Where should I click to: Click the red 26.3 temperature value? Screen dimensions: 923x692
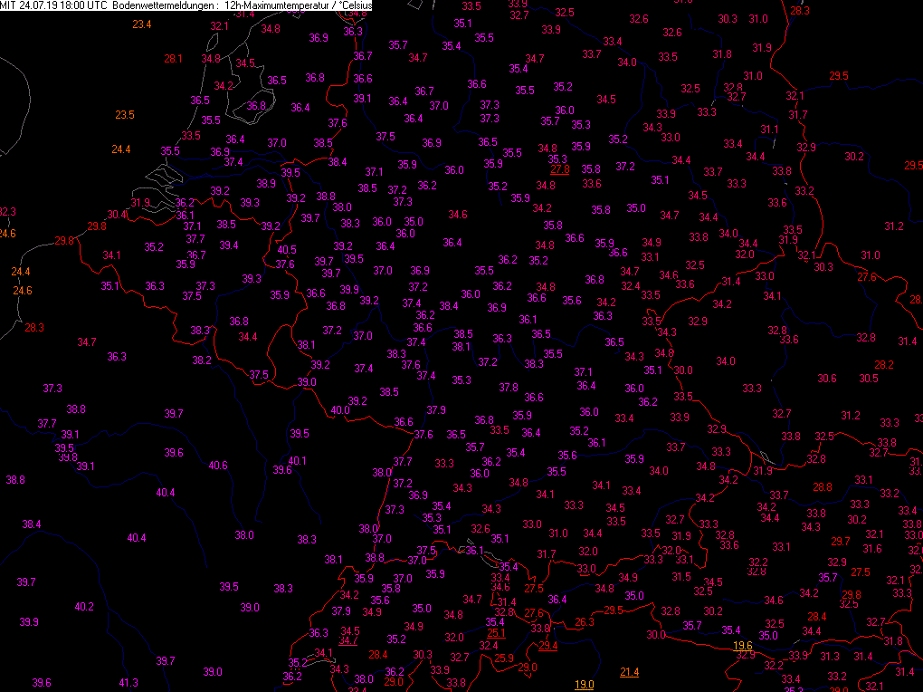(x=584, y=622)
